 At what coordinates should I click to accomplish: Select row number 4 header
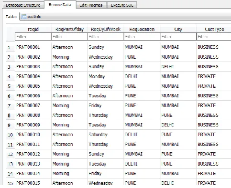tap(10, 76)
